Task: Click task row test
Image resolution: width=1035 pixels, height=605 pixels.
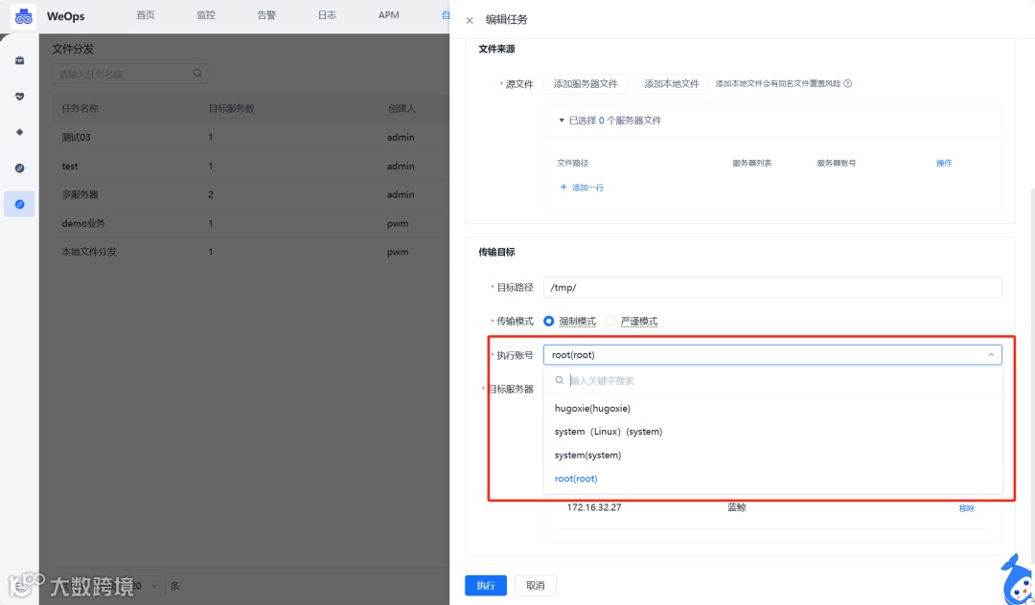Action: [251, 166]
